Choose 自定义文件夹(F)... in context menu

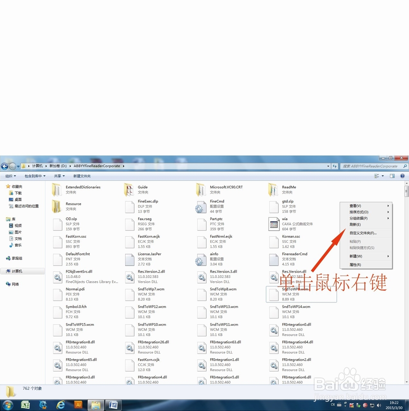(x=366, y=233)
